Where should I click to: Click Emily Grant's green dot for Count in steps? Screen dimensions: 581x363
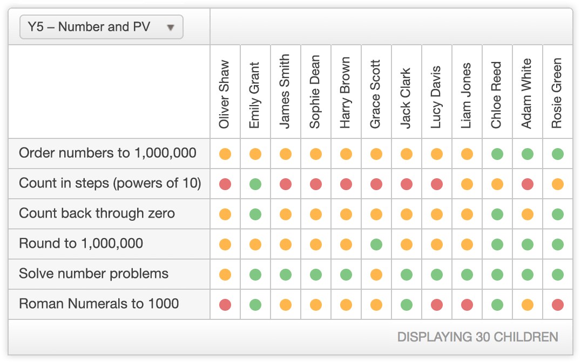click(255, 184)
